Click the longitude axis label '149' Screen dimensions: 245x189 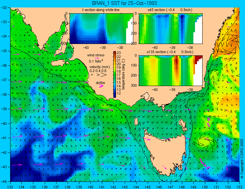click(193, 187)
